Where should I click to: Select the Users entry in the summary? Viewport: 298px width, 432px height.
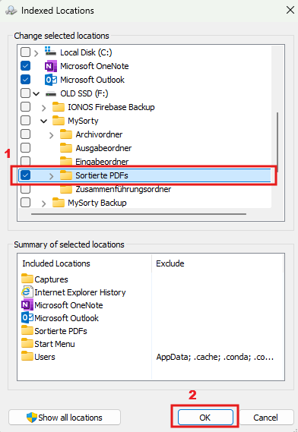pyautogui.click(x=45, y=357)
